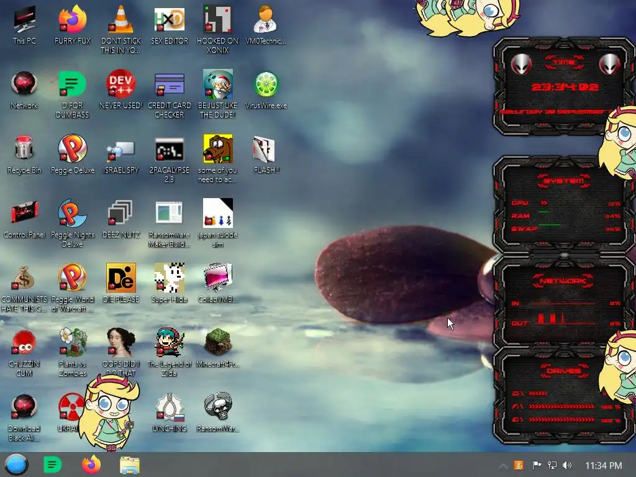Launch Peggle World of Warcraft shortcut
This screenshot has height=477, width=636.
[x=73, y=288]
